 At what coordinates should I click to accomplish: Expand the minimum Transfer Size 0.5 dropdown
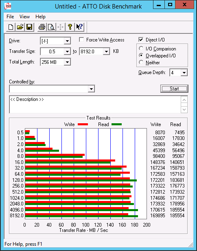point(67,52)
